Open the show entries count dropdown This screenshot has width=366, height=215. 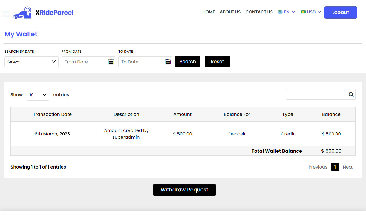pyautogui.click(x=38, y=95)
